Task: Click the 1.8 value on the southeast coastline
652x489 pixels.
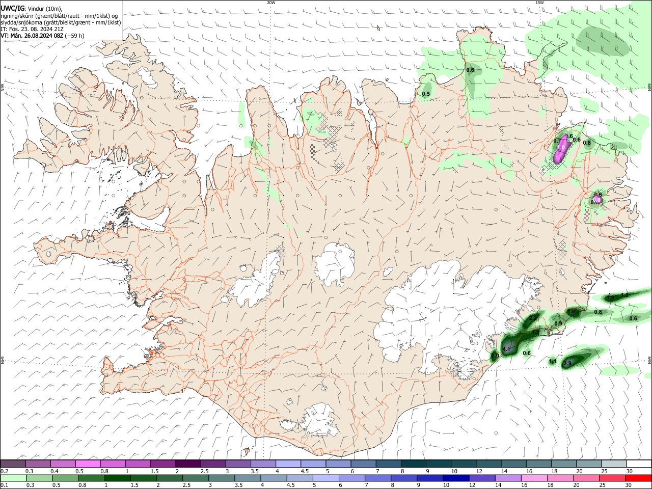Action: pos(571,312)
